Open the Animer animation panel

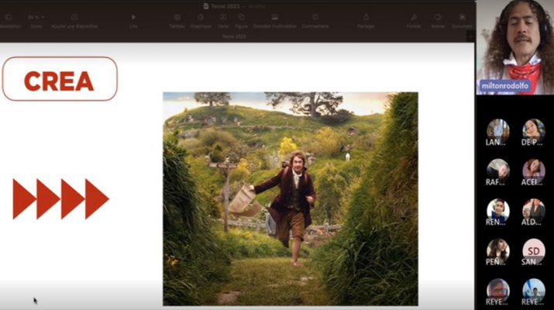point(438,18)
